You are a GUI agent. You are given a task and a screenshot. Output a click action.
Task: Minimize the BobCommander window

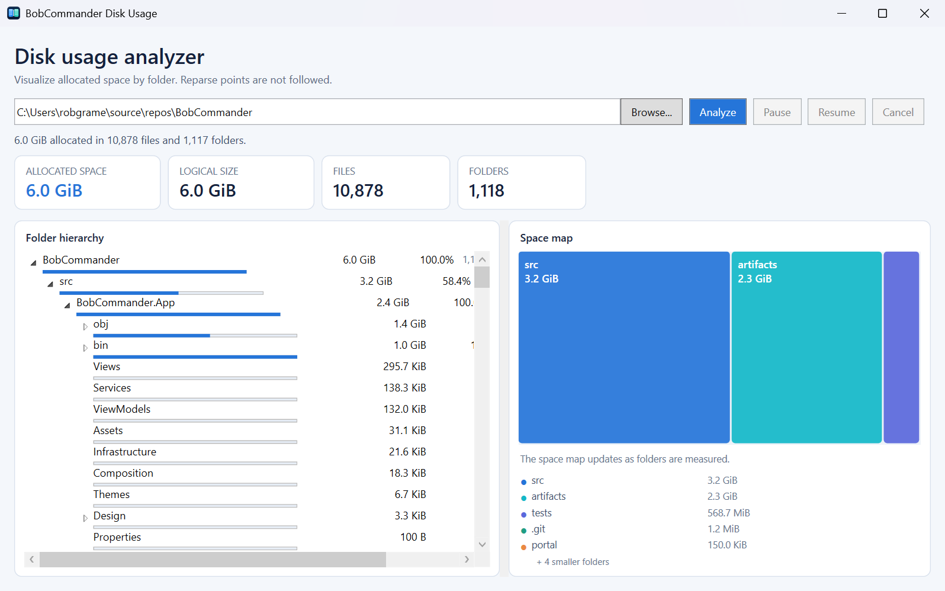tap(841, 13)
